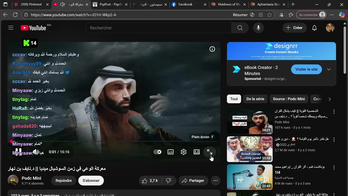
Task: Add page to favorites star
Action: [x=269, y=15]
